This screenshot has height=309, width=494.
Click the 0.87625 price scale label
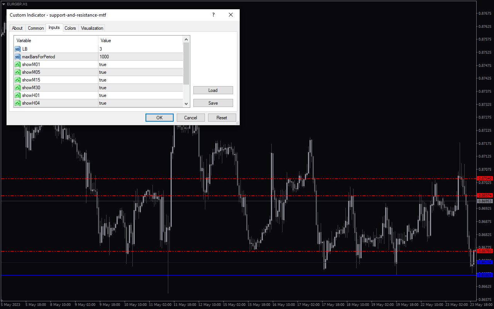point(485,26)
